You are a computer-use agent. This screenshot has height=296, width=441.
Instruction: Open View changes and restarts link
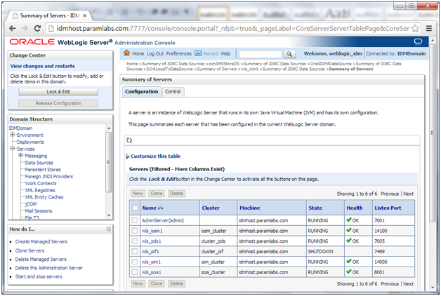click(42, 66)
